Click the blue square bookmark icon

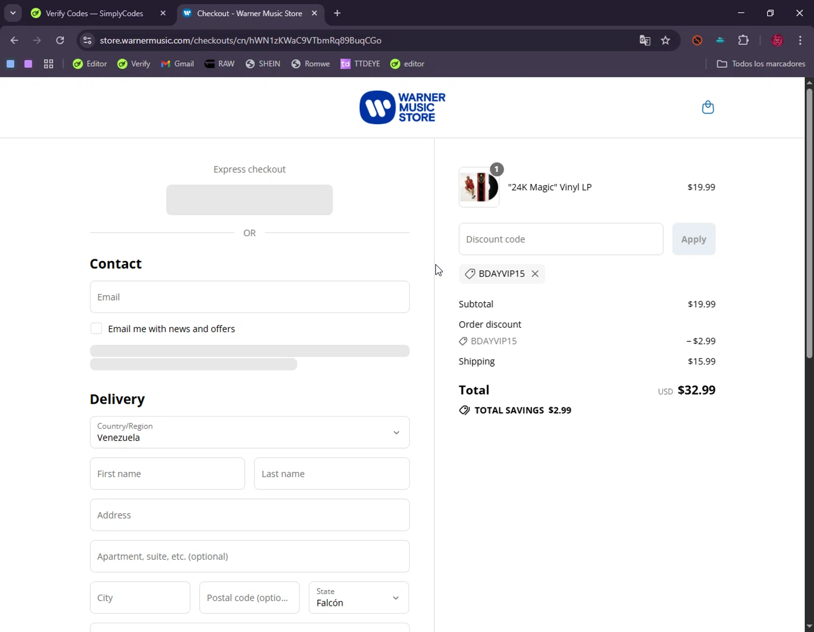coord(10,63)
